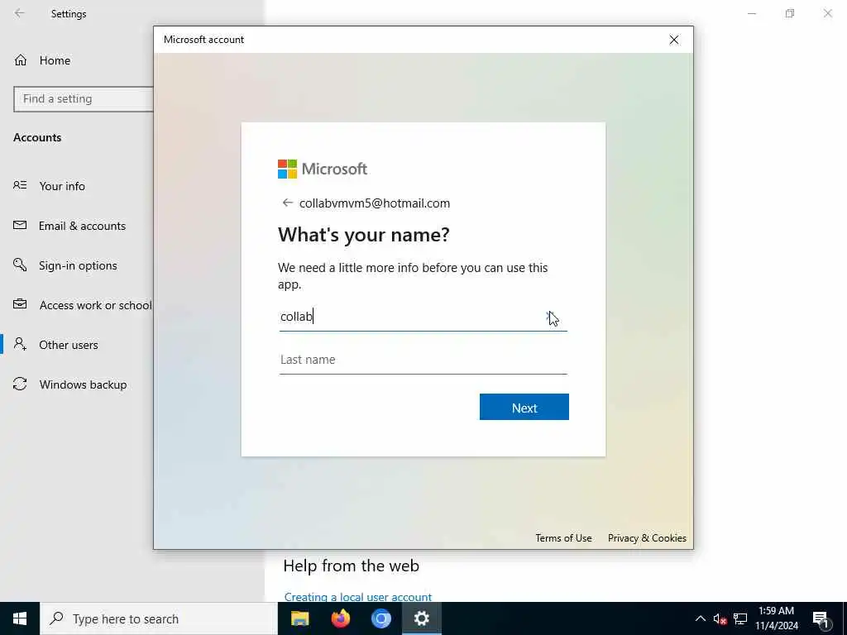Click the What's your name? heading
Image resolution: width=847 pixels, height=635 pixels.
[x=364, y=235]
